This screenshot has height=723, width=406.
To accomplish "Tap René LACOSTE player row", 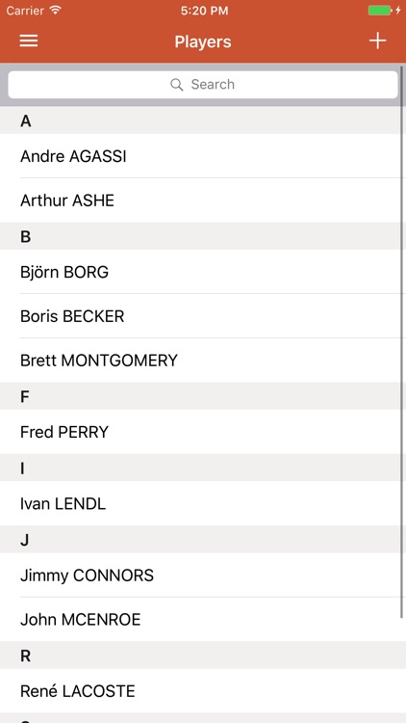I will coord(203,691).
